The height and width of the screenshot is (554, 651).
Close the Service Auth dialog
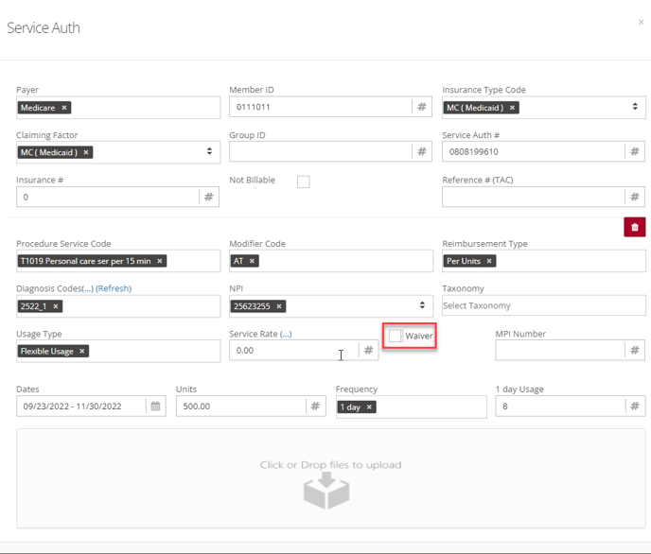[641, 22]
